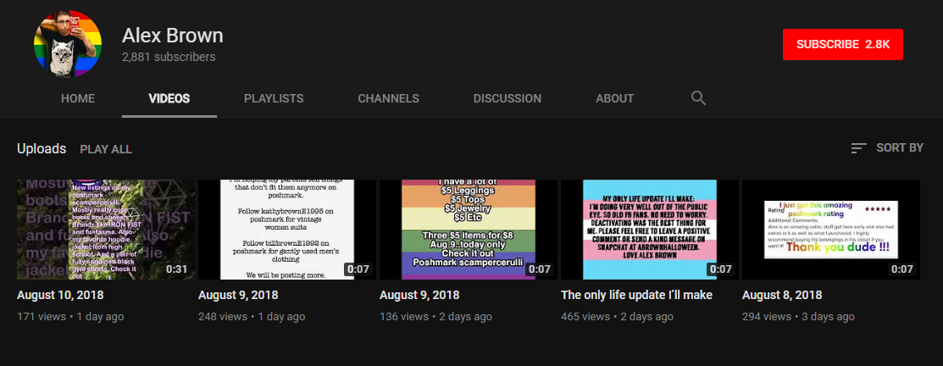This screenshot has height=366, width=943.
Task: Click the 2,881 subscribers count
Action: click(x=169, y=57)
